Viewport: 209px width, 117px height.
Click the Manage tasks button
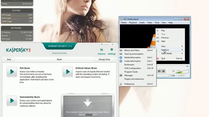pyautogui.click(x=104, y=59)
